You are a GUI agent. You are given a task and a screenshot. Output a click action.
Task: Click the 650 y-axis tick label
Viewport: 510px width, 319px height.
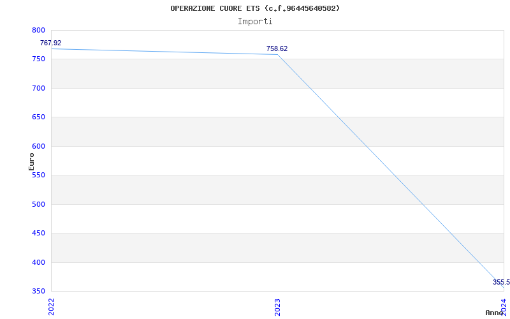coord(38,117)
